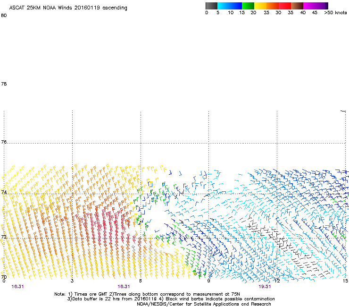This screenshot has height=307, width=349.
Task: Click the top latitude axis label '80'
Action: [4, 16]
